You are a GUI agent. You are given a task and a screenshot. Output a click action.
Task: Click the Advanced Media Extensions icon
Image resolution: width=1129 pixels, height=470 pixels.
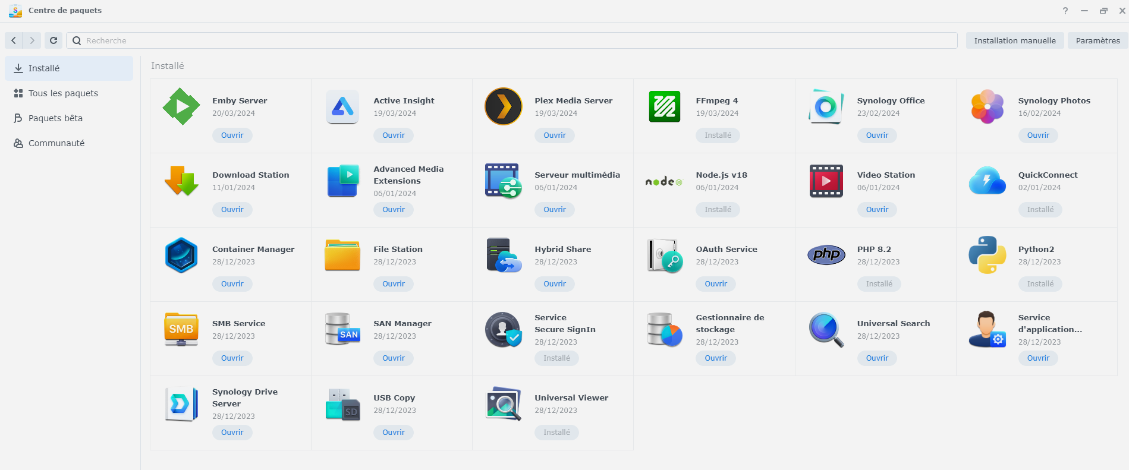coord(343,181)
